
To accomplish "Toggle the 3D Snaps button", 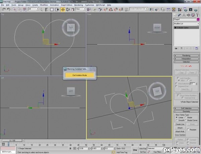I will coord(106,9).
